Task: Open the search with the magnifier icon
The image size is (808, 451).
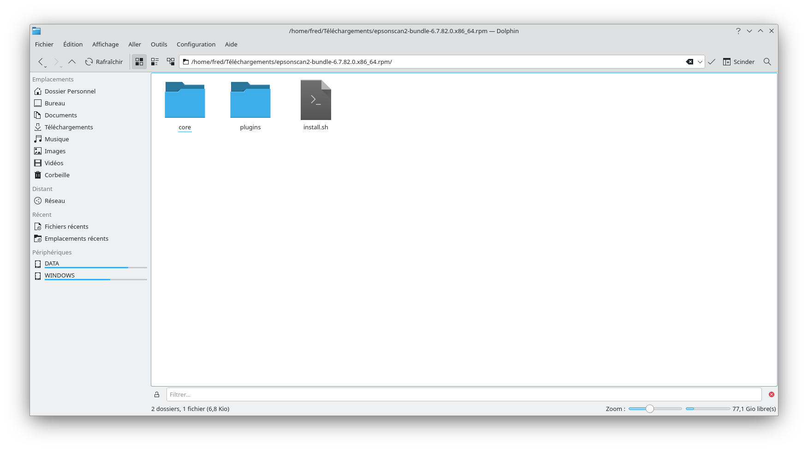Action: click(767, 61)
